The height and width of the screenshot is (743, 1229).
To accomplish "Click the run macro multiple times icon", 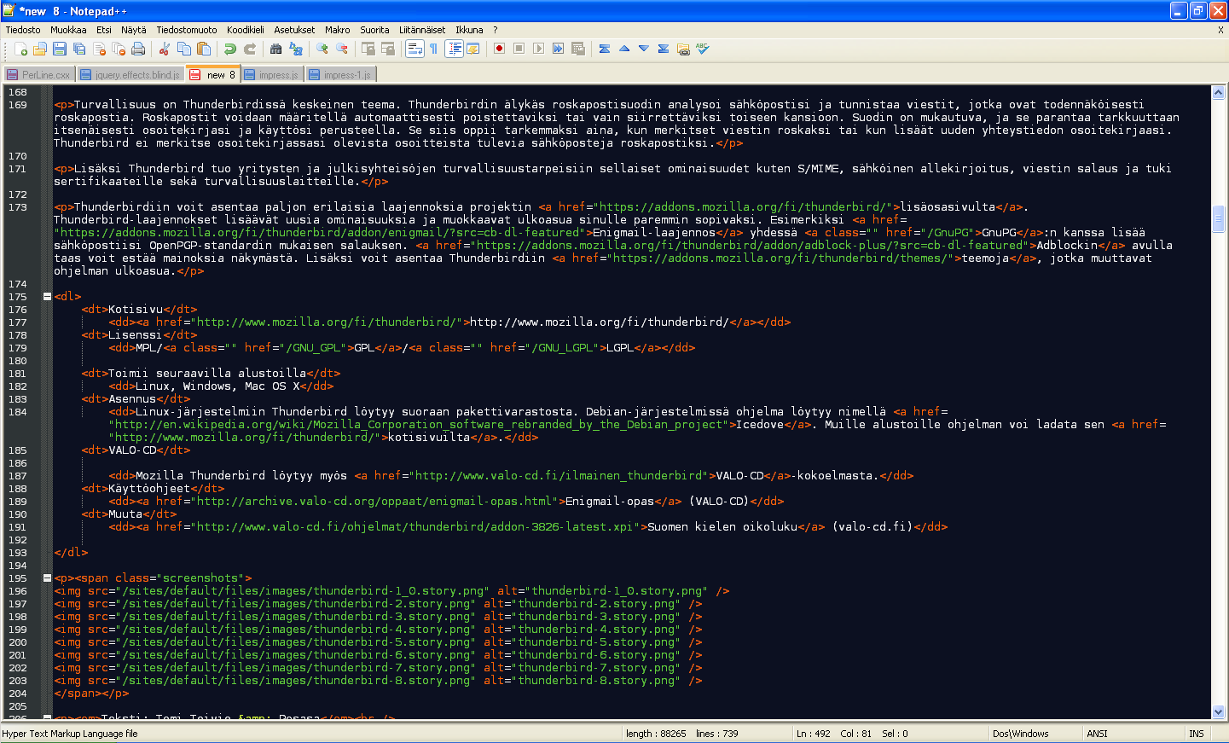I will point(559,49).
